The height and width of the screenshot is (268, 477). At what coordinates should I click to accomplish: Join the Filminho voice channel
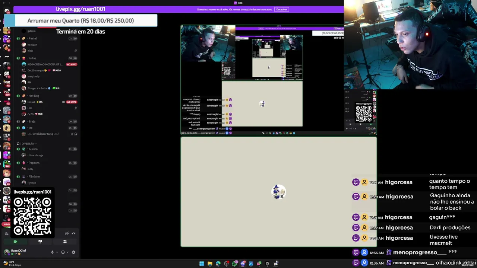(x=47, y=176)
